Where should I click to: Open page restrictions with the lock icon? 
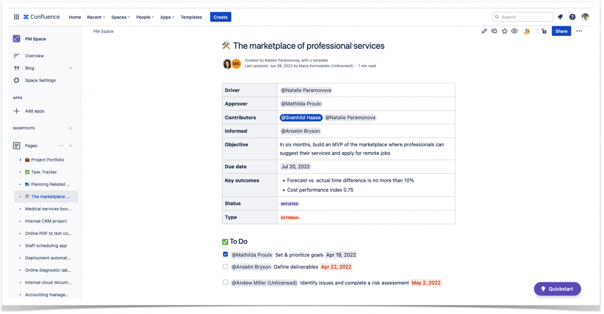click(x=543, y=31)
